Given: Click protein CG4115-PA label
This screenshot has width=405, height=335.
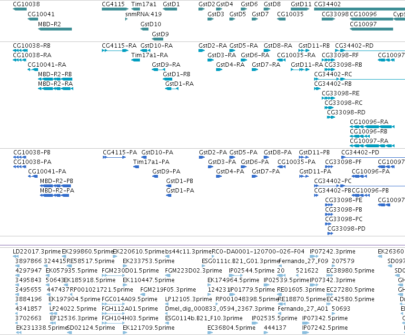Looking at the screenshot, I should (x=120, y=152).
